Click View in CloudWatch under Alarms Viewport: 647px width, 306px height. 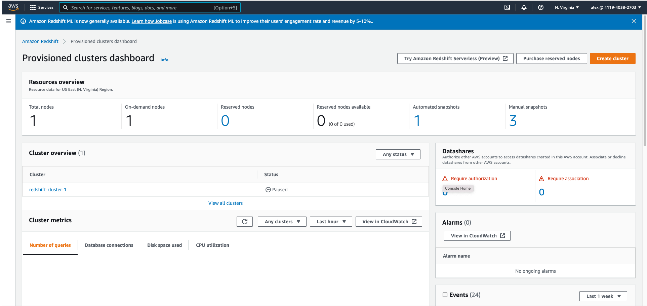point(477,236)
